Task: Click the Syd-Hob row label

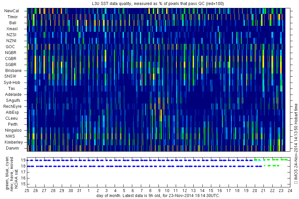Action: [x=12, y=83]
